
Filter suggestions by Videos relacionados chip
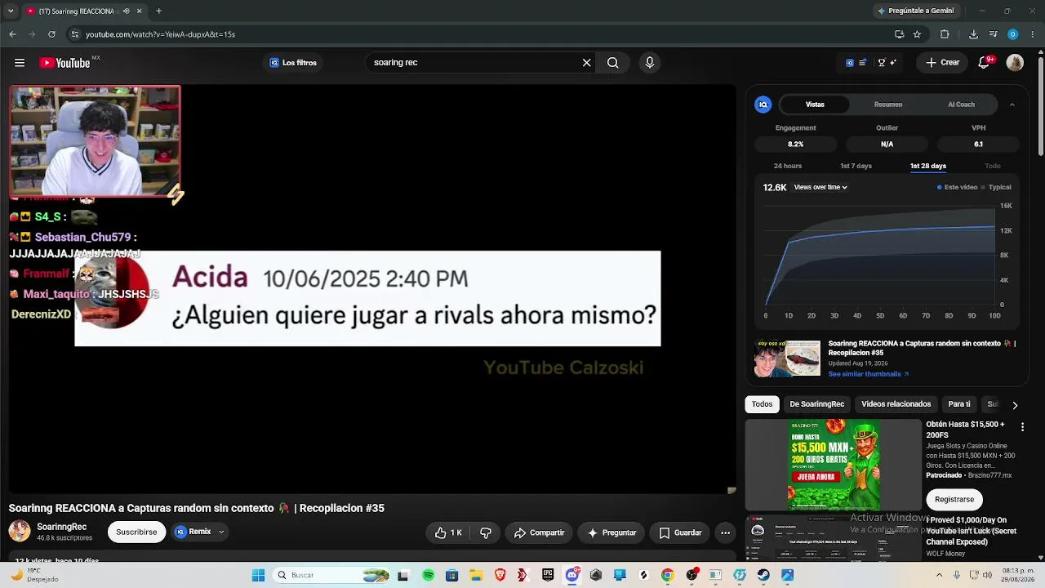[896, 404]
